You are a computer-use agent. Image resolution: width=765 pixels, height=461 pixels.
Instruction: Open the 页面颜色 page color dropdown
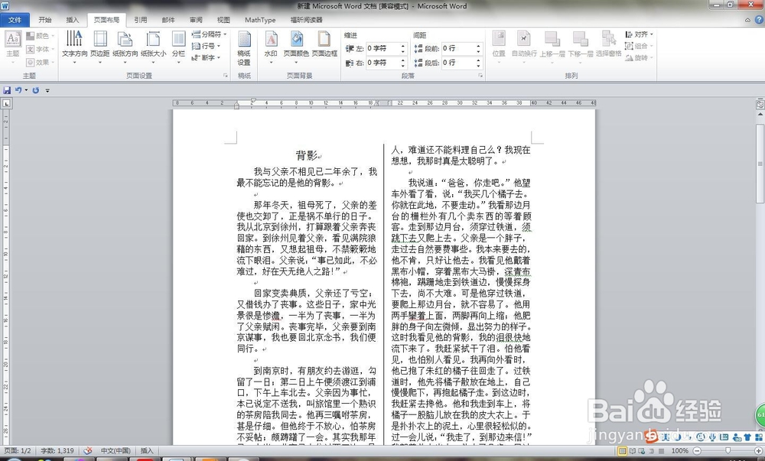point(296,47)
